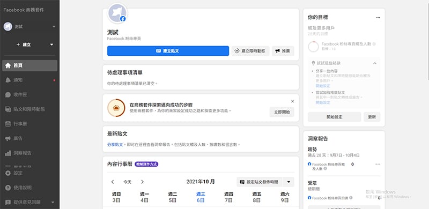Viewport: 429px width, 209px height.
Task: Click the 設定貼文發佈時間 button
Action: (260, 182)
